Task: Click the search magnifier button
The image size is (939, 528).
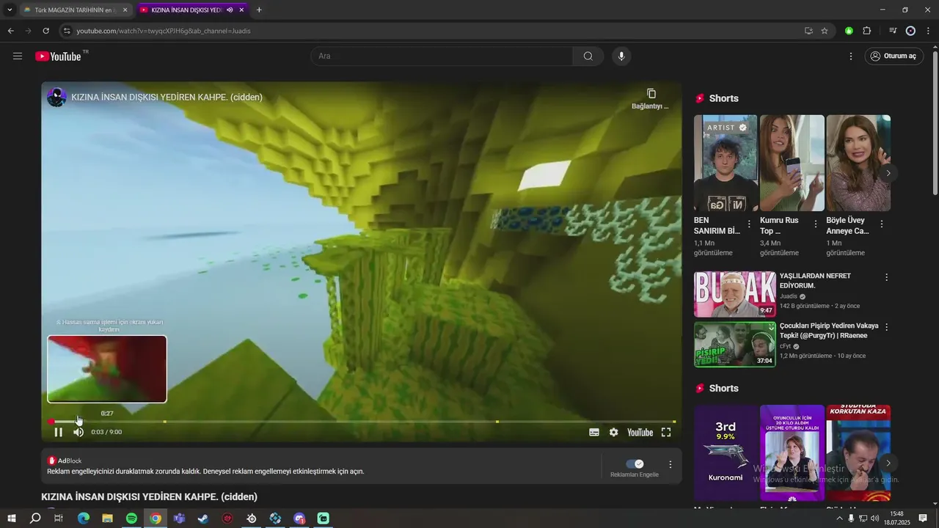Action: (x=588, y=56)
